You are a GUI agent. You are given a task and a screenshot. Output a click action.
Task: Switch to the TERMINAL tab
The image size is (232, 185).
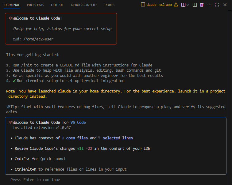12,5
